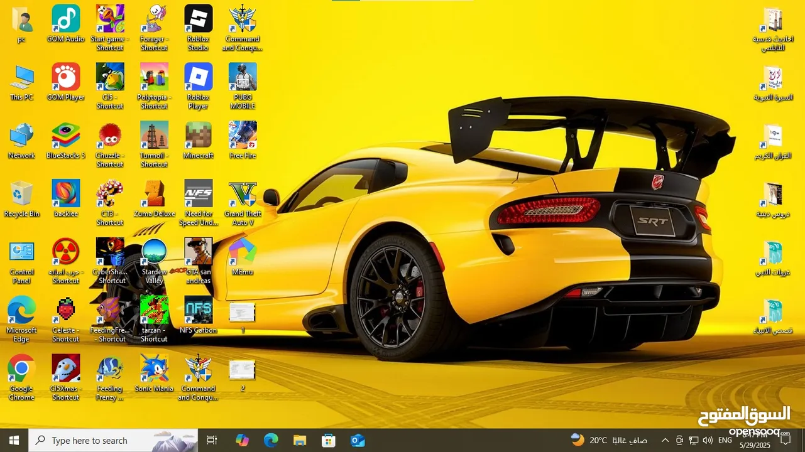The image size is (805, 452).
Task: Select the Grand Theft Auto V icon
Action: click(243, 195)
